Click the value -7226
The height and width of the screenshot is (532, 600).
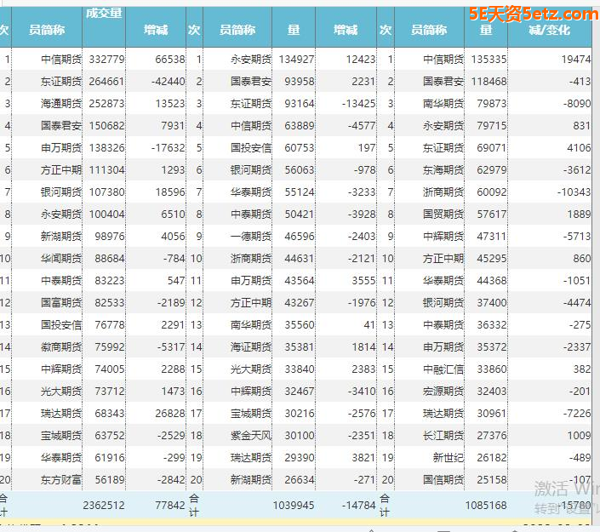click(577, 414)
